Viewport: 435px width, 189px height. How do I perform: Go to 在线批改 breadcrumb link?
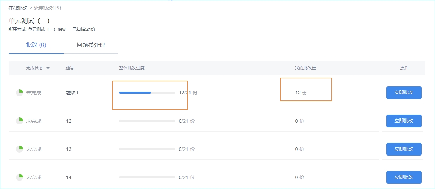pyautogui.click(x=18, y=8)
